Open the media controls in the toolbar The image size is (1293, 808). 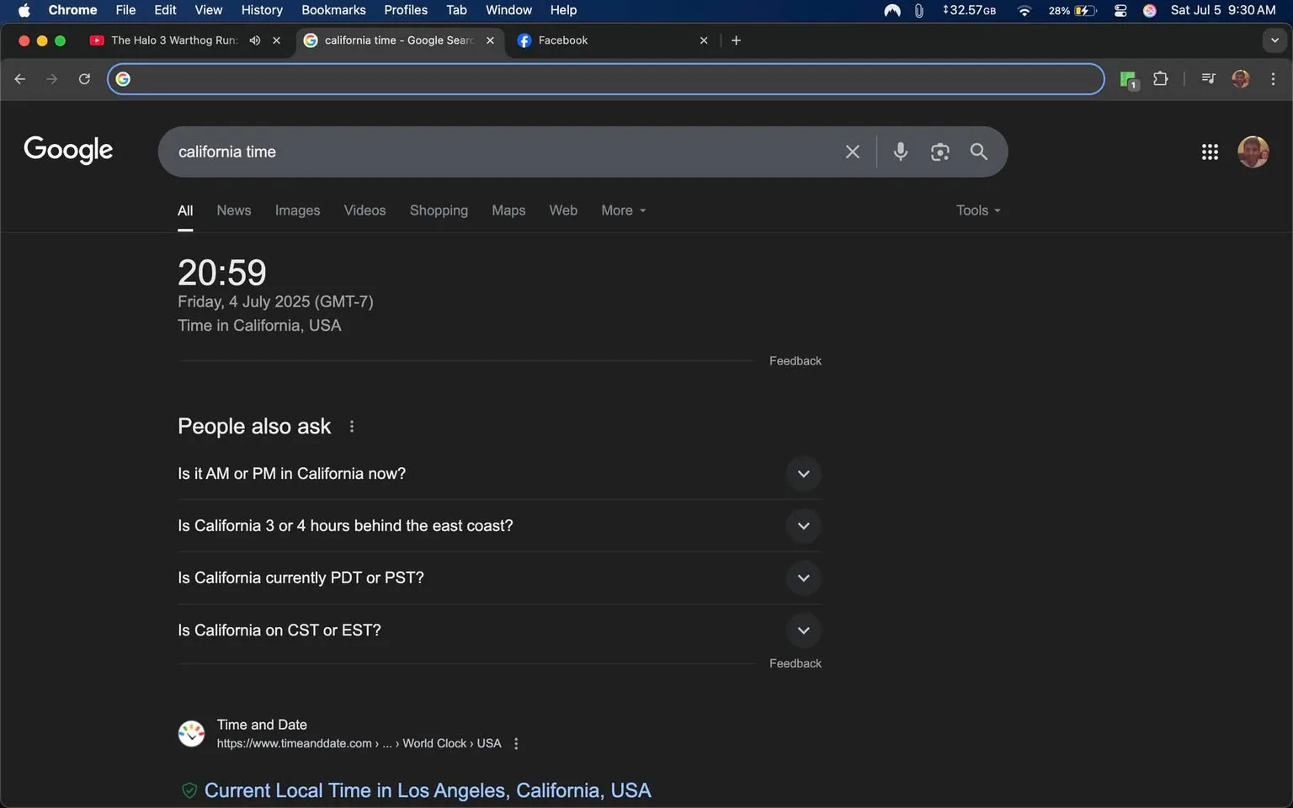pyautogui.click(x=1207, y=78)
